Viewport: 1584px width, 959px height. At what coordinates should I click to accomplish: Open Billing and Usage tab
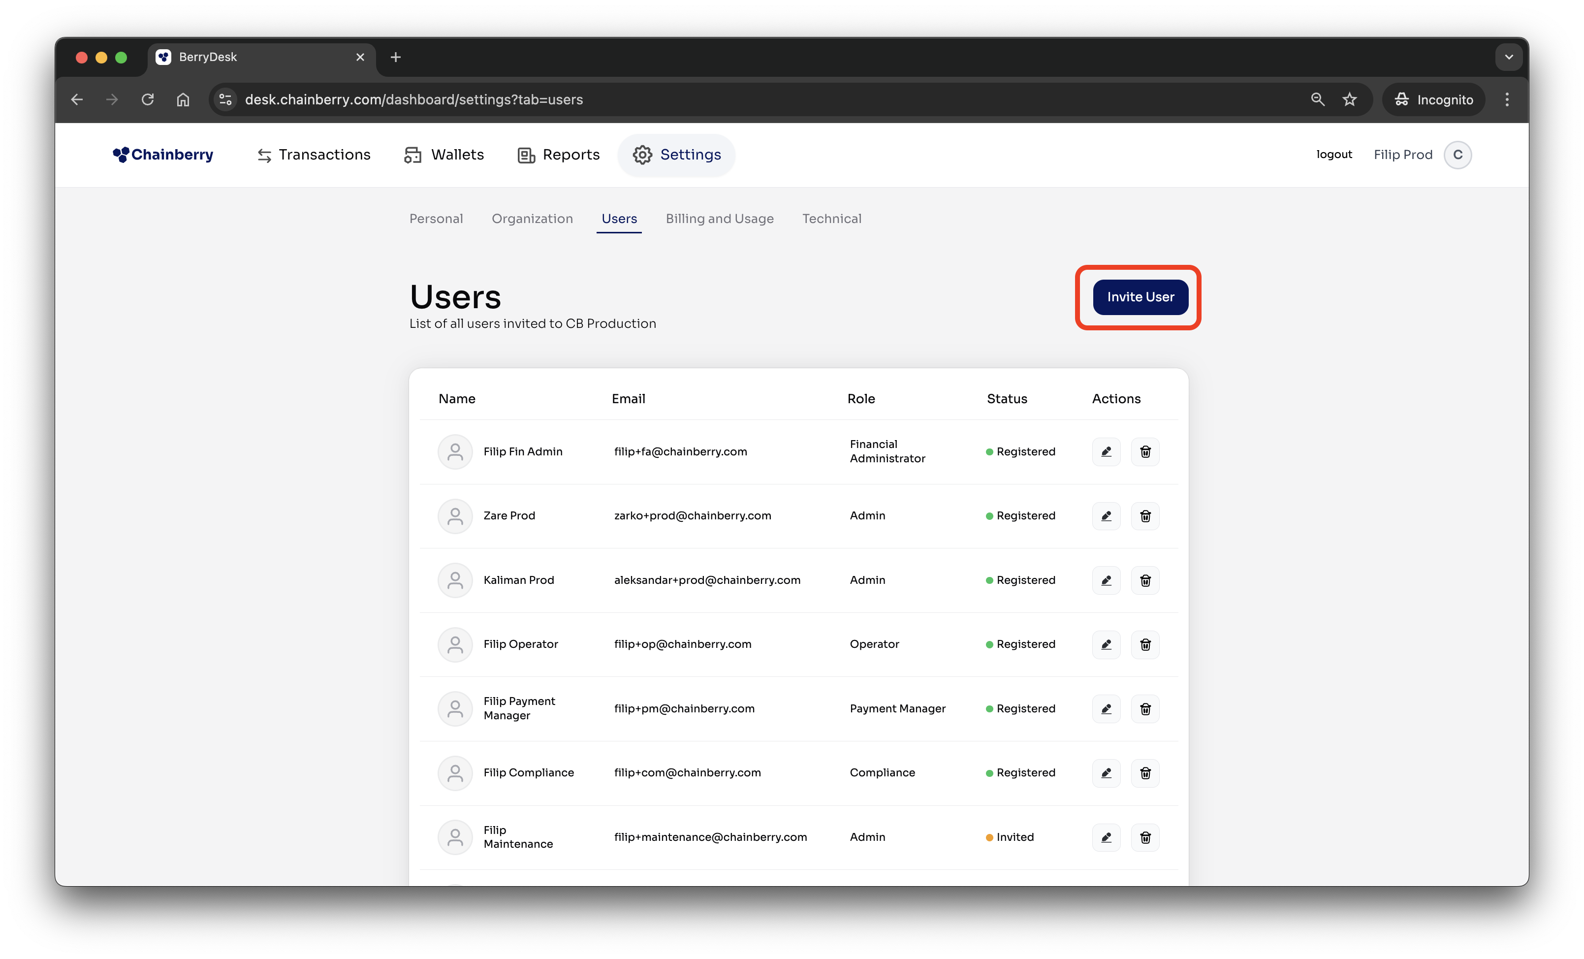click(x=719, y=219)
